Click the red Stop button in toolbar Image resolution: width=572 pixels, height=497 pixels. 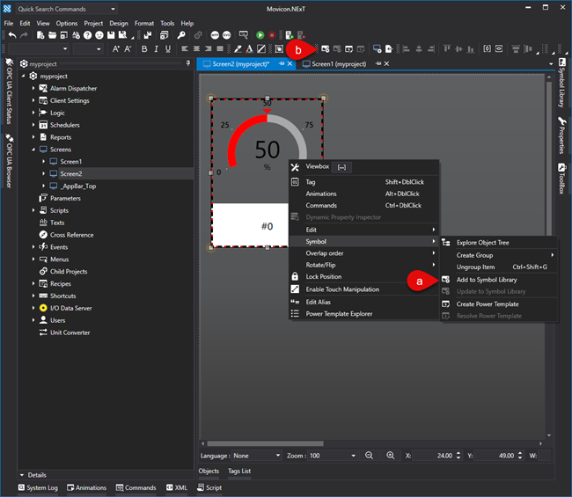point(272,35)
